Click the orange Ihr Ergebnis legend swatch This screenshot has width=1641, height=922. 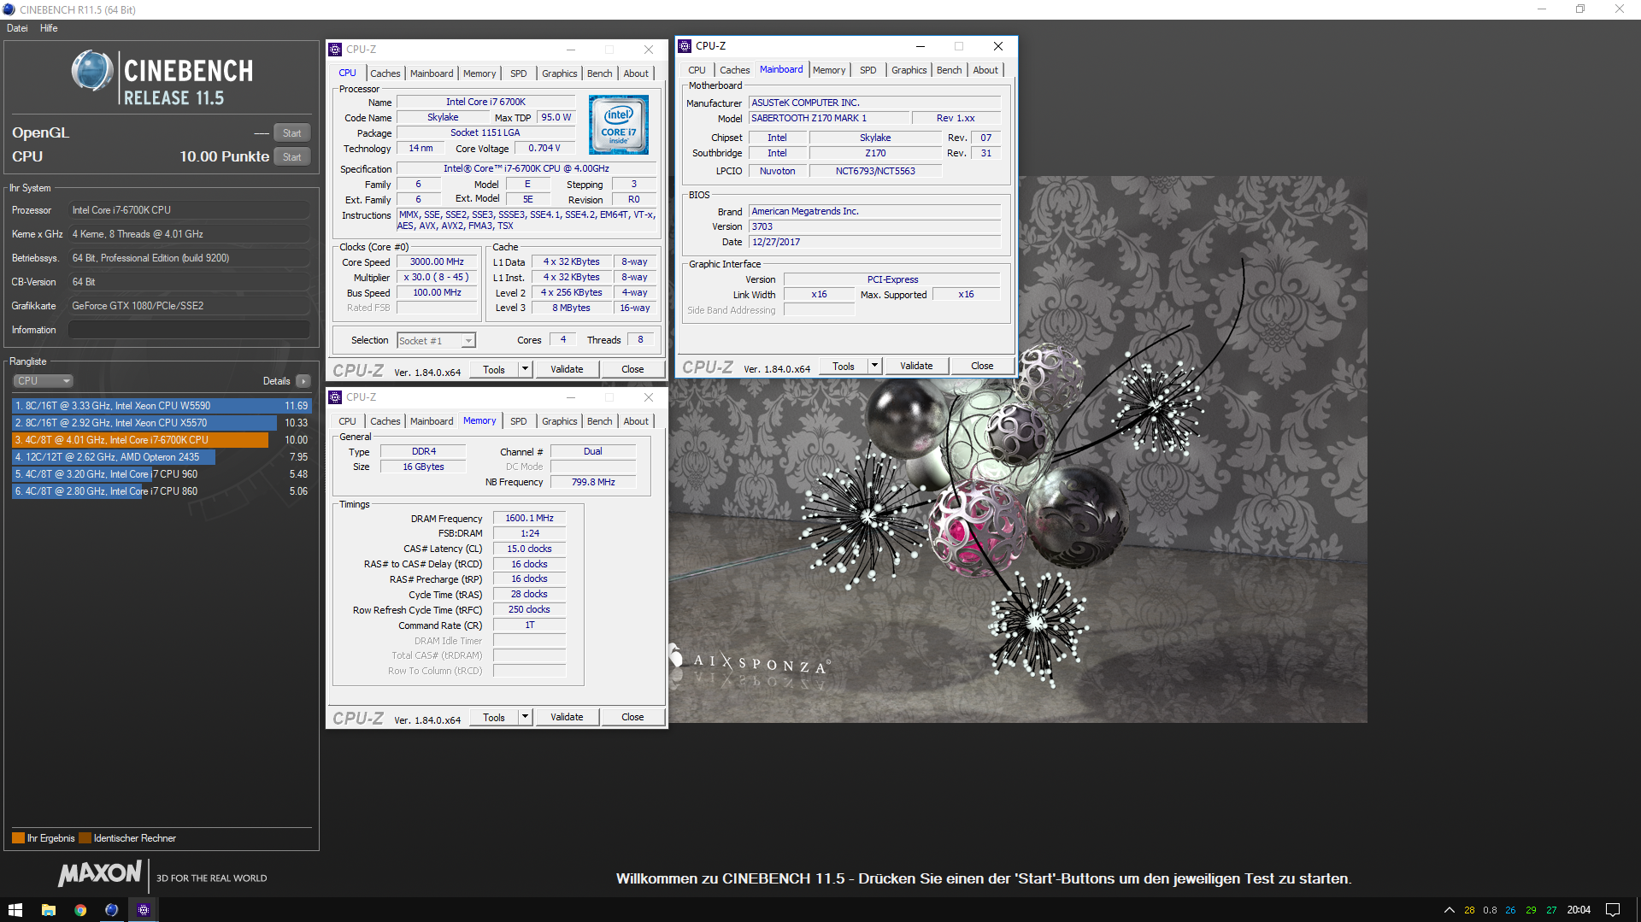pyautogui.click(x=18, y=838)
